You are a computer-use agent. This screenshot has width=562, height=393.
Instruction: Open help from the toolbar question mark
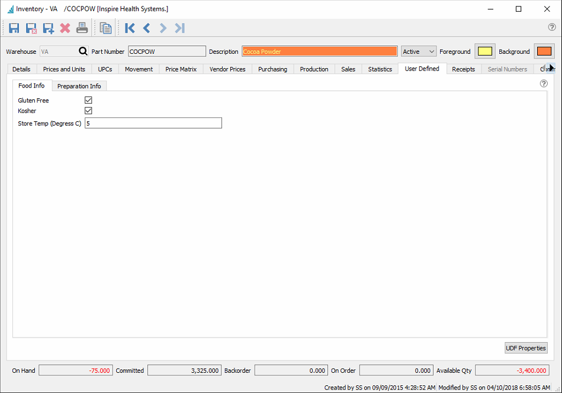coord(552,27)
